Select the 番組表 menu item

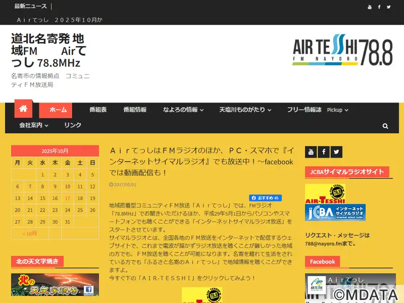click(98, 110)
